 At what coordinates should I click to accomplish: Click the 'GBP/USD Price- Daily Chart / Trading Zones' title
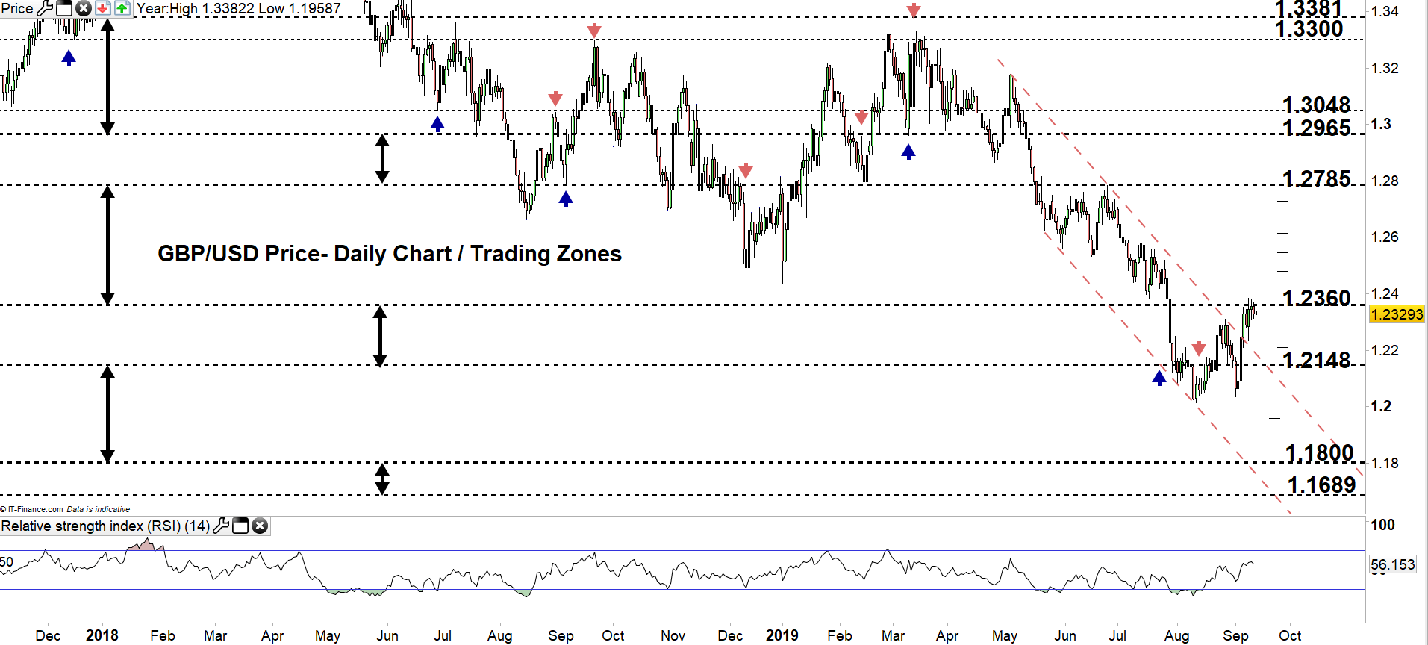[390, 254]
